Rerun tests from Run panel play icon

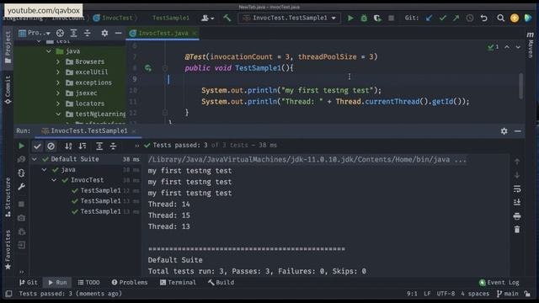click(x=21, y=146)
